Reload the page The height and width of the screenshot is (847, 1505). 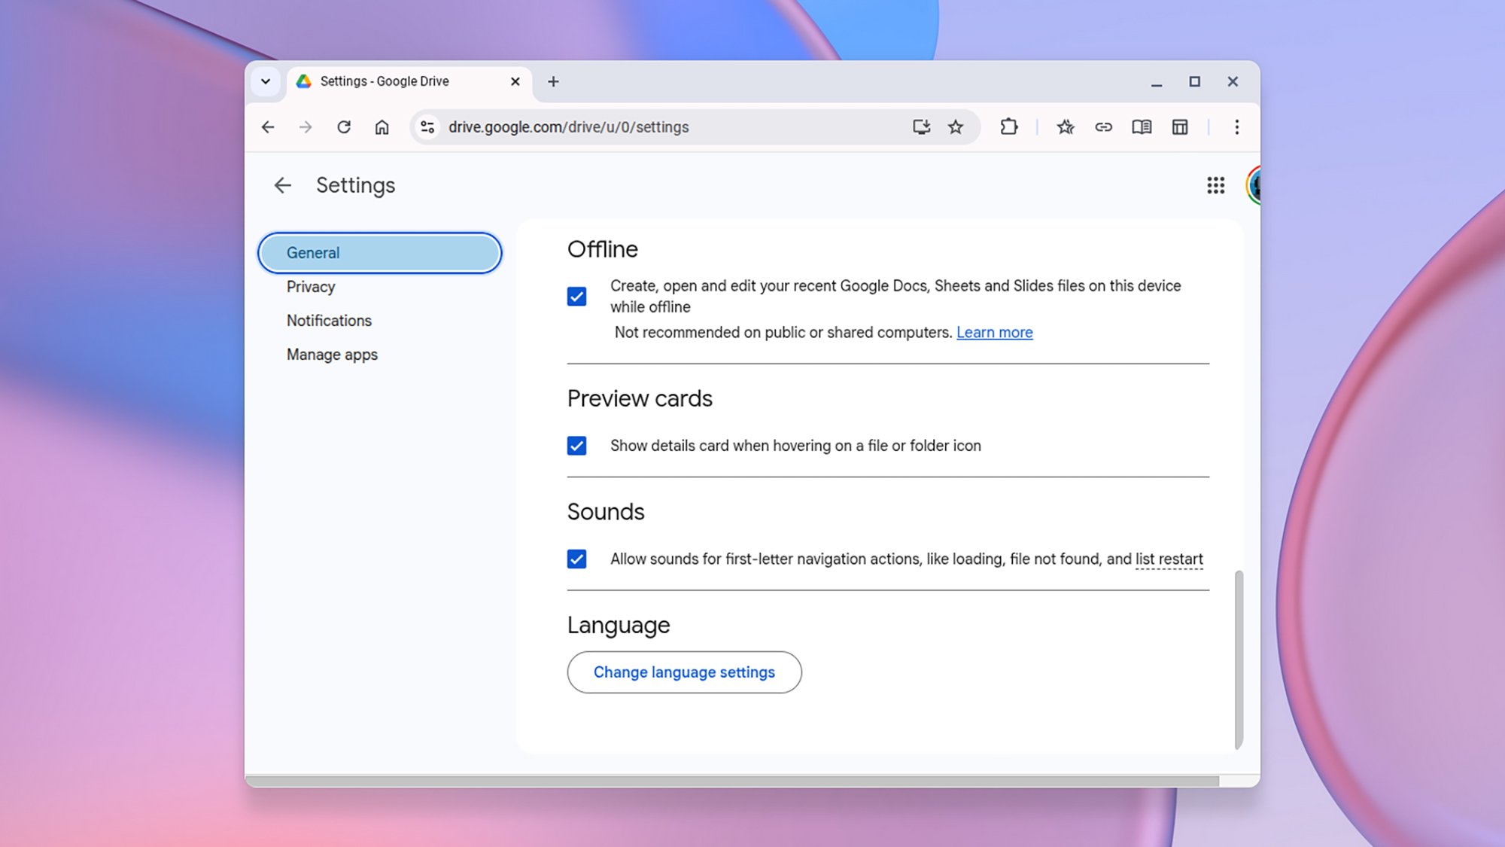click(344, 127)
